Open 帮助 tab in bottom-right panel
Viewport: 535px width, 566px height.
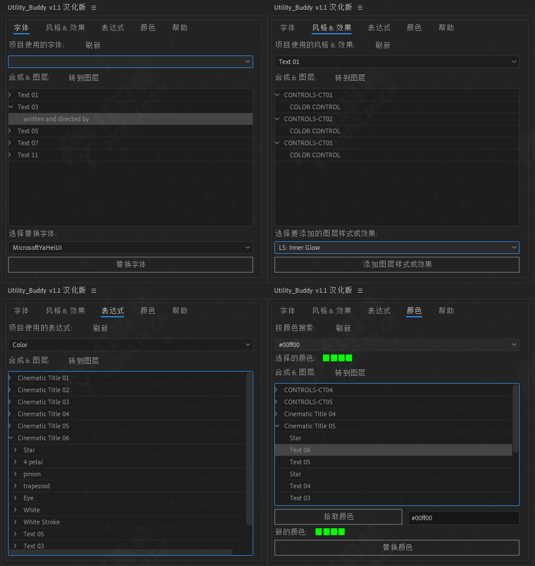point(446,311)
